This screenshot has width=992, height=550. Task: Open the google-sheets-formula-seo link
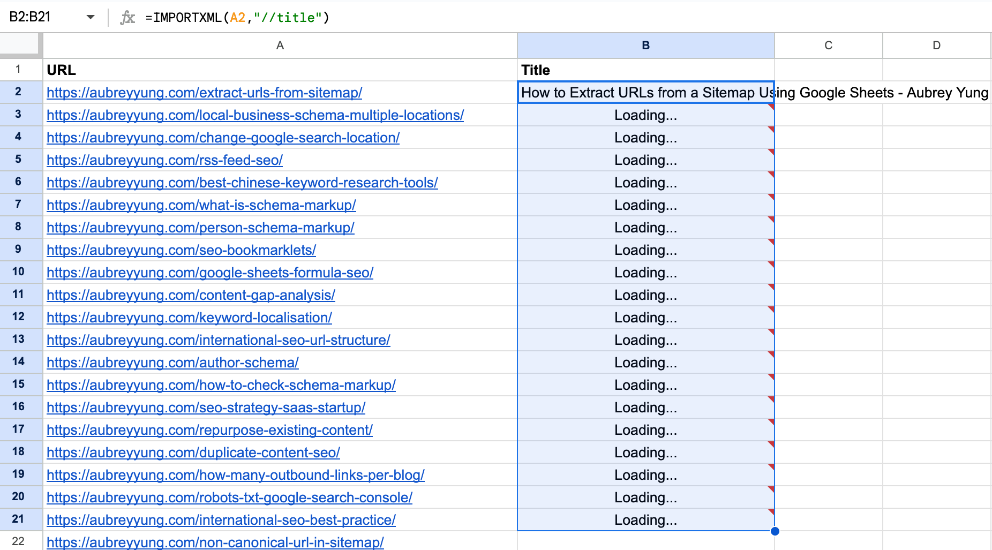(x=211, y=273)
